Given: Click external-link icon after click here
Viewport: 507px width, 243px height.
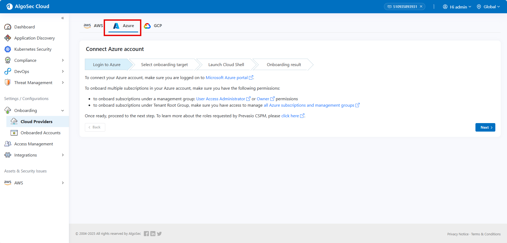Looking at the screenshot, I should (302, 116).
